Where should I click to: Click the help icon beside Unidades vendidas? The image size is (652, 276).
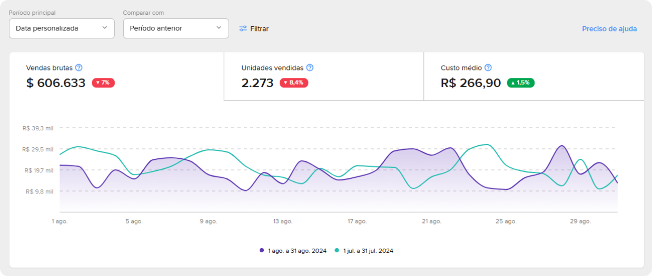pos(310,68)
